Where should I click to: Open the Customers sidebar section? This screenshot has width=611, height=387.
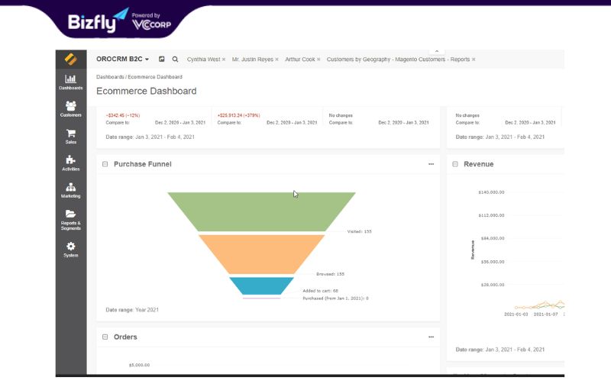70,109
